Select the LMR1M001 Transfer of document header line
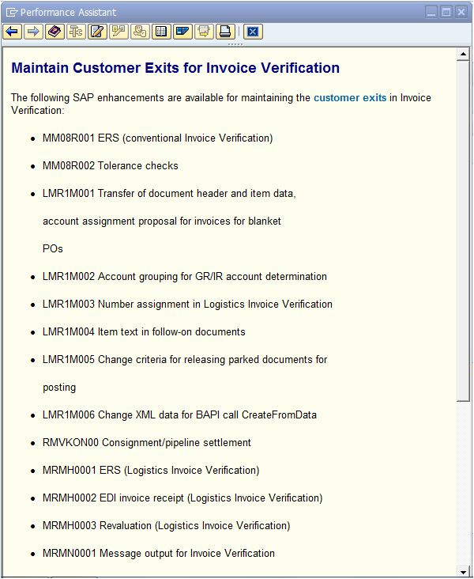Viewport: 474px width, 579px height. pos(169,194)
